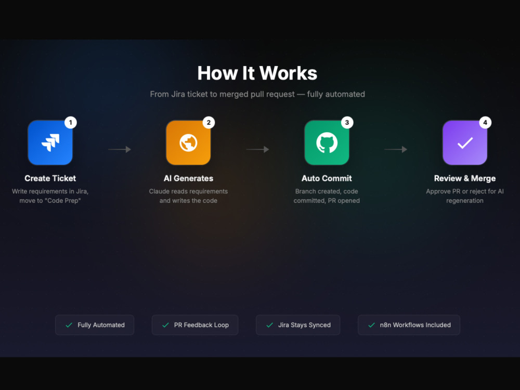This screenshot has height=390, width=520.
Task: Click the purple Review & Merge checkmark icon
Action: [x=464, y=142]
